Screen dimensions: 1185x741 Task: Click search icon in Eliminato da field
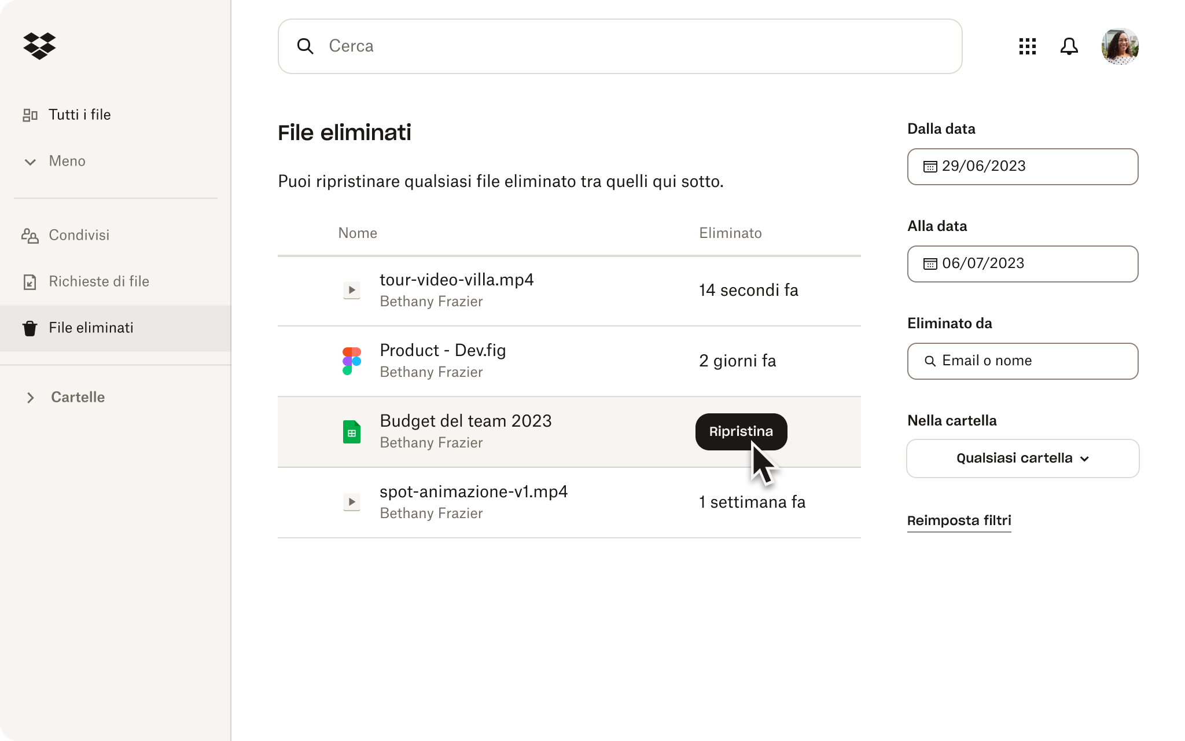(x=930, y=361)
